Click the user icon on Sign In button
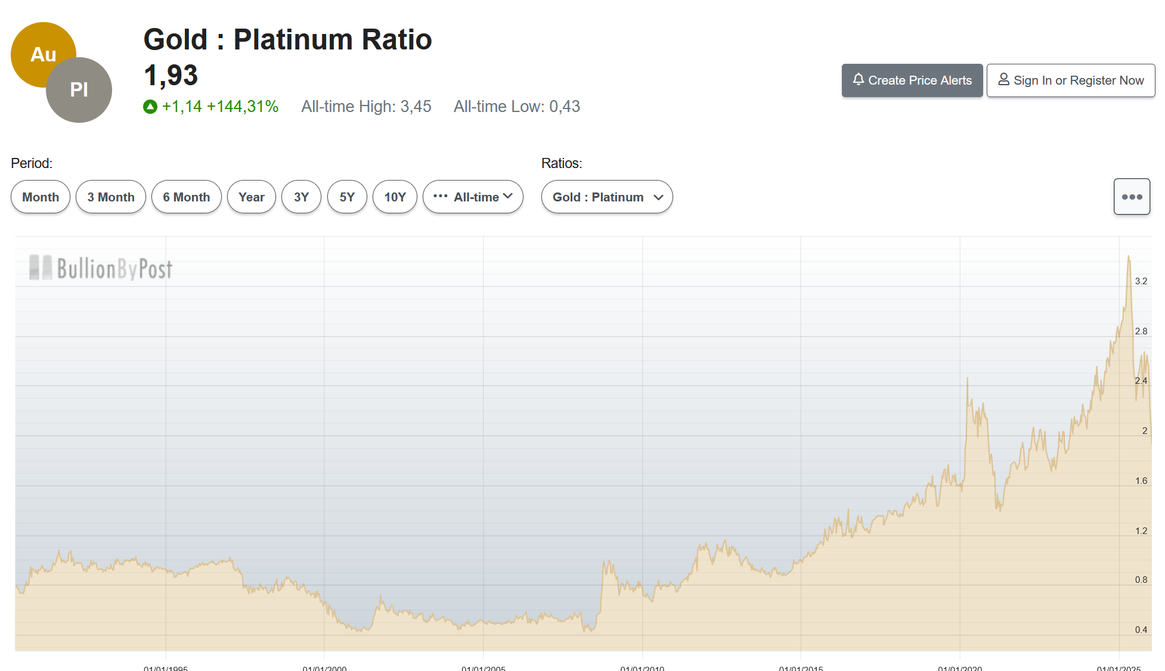 [x=1003, y=79]
